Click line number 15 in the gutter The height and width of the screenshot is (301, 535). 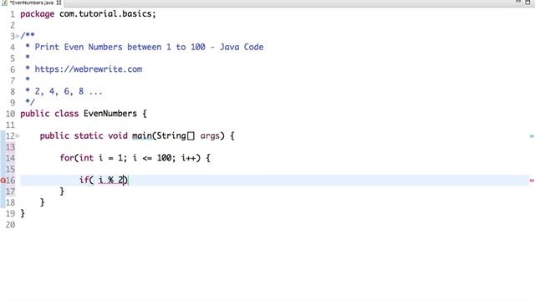click(10, 169)
